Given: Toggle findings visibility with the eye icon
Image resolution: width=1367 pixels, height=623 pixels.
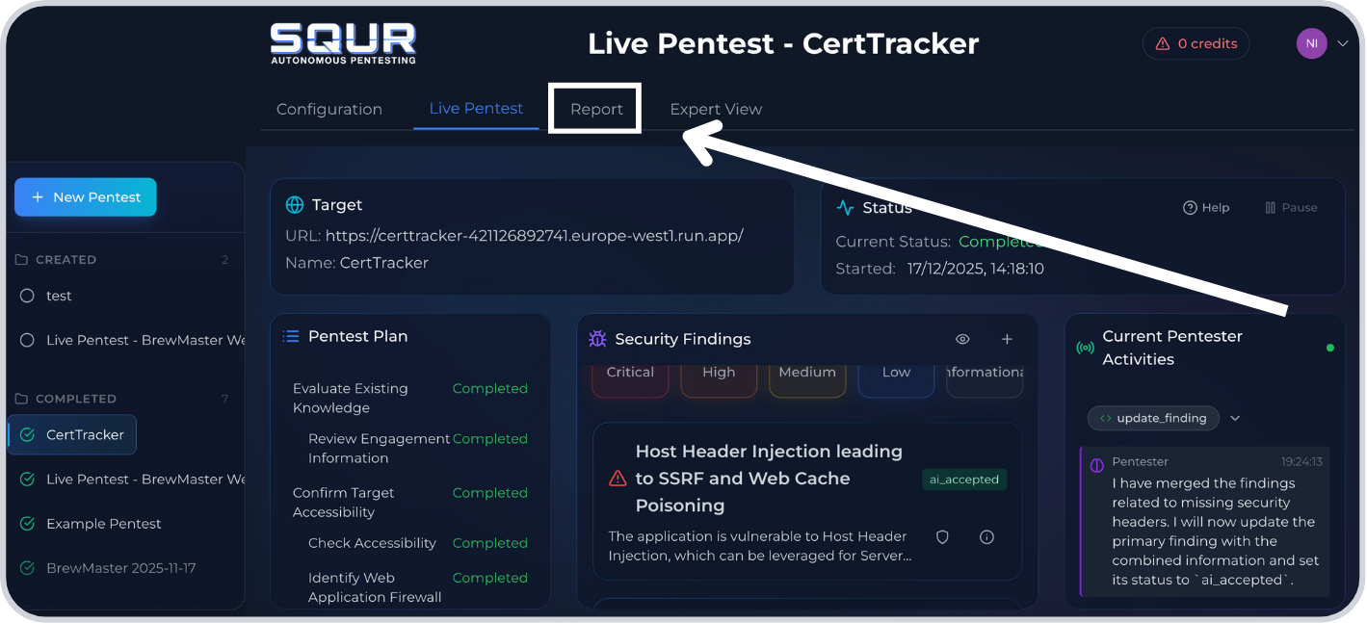Looking at the screenshot, I should [x=961, y=339].
